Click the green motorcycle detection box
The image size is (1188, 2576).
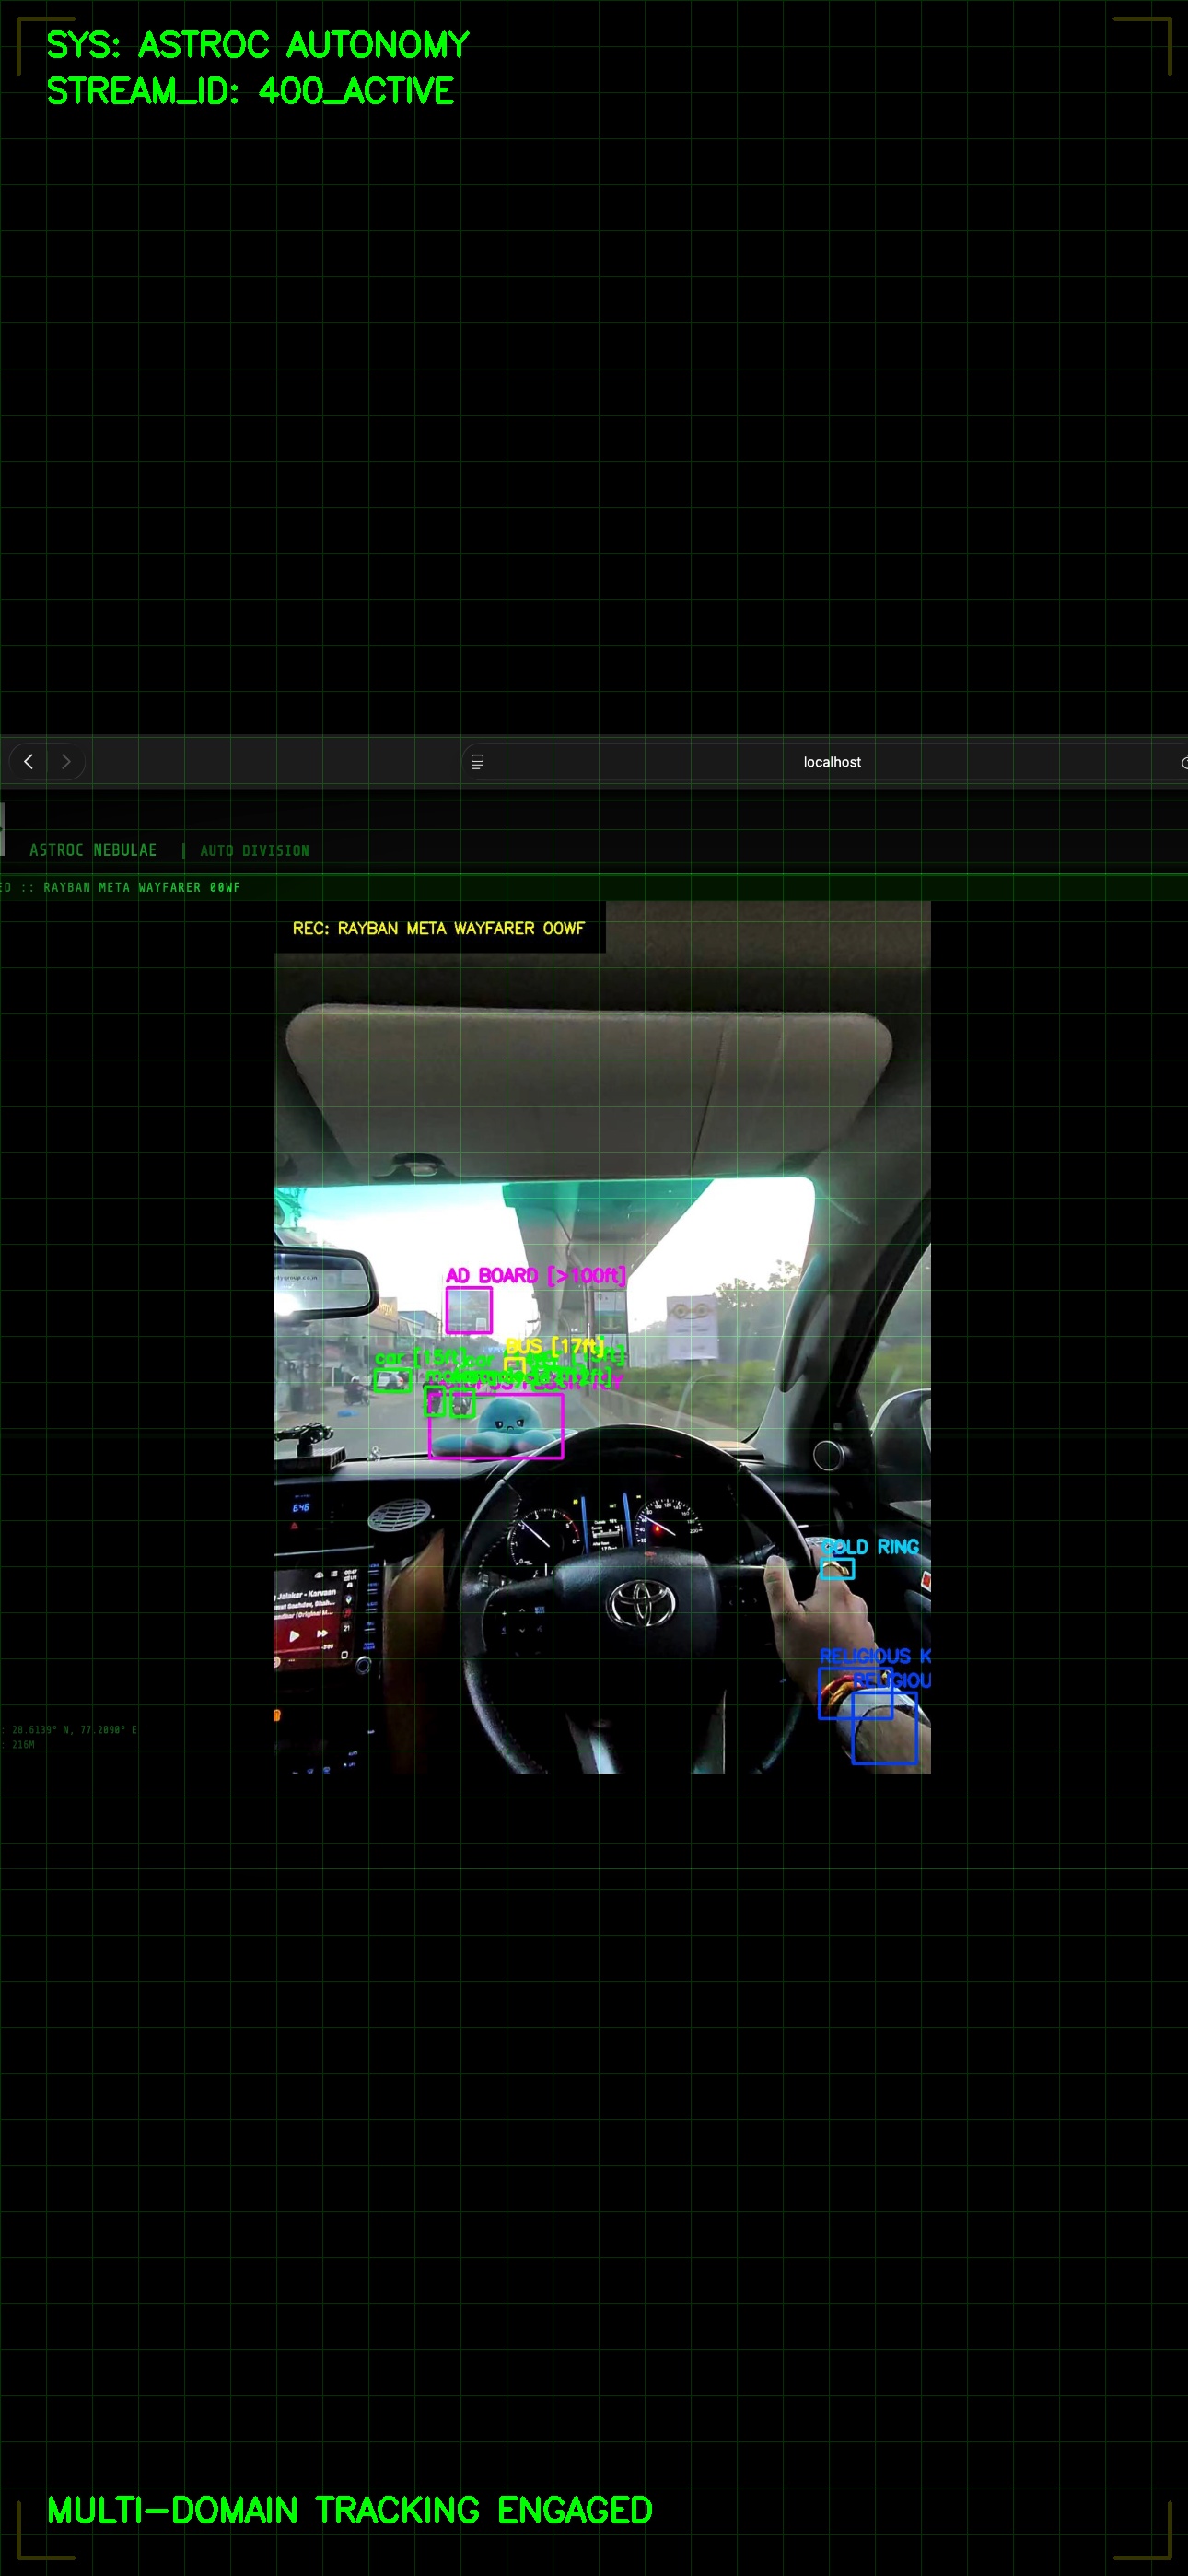(434, 1402)
